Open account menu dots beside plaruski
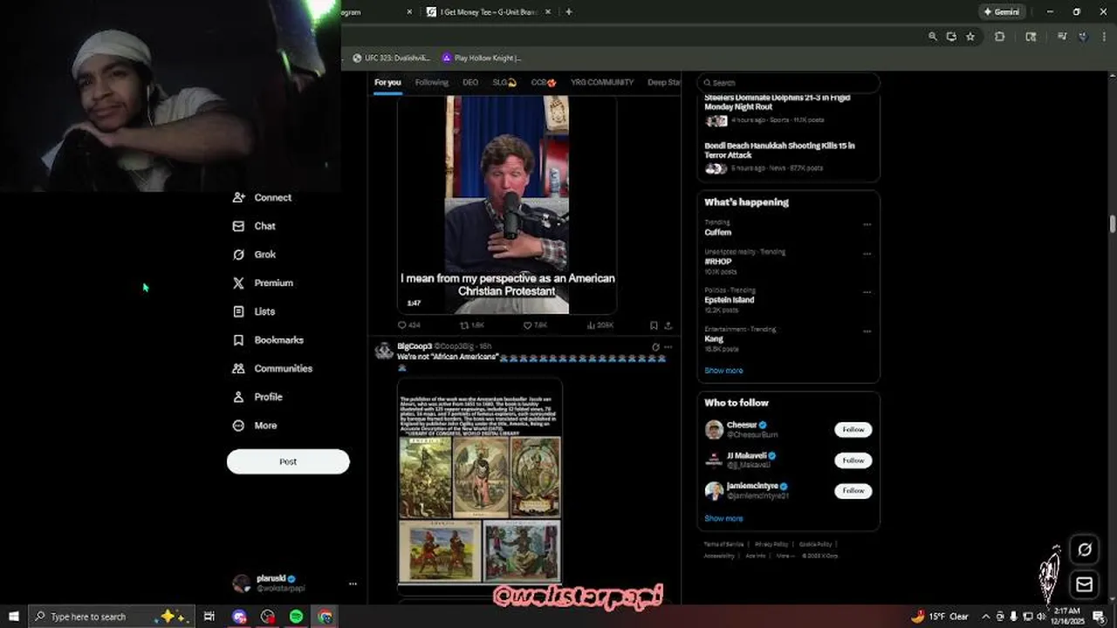This screenshot has width=1117, height=628. pos(353,584)
